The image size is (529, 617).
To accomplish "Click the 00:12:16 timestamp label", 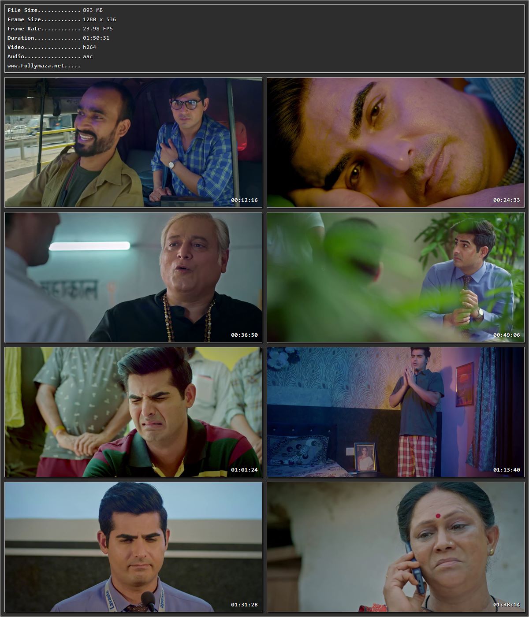I will point(244,200).
